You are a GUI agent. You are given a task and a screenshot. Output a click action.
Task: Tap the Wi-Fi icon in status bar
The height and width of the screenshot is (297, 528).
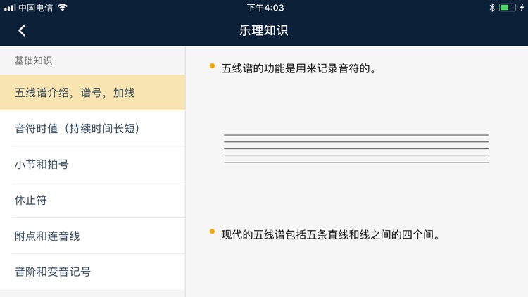click(x=63, y=8)
